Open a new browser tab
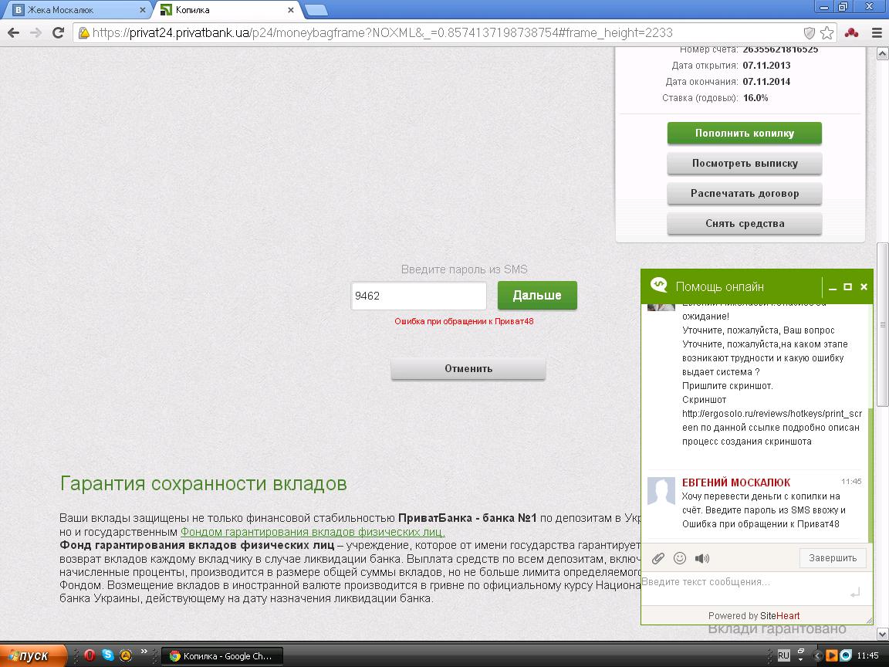 [316, 9]
